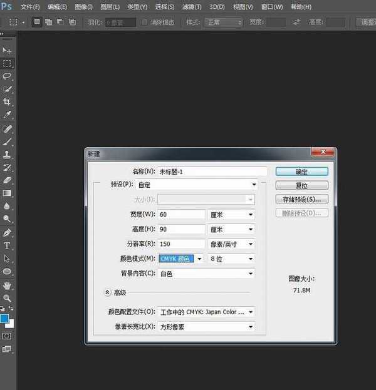This screenshot has height=390, width=376.
Task: Select the Rectangular Marquee tool
Action: click(x=8, y=63)
